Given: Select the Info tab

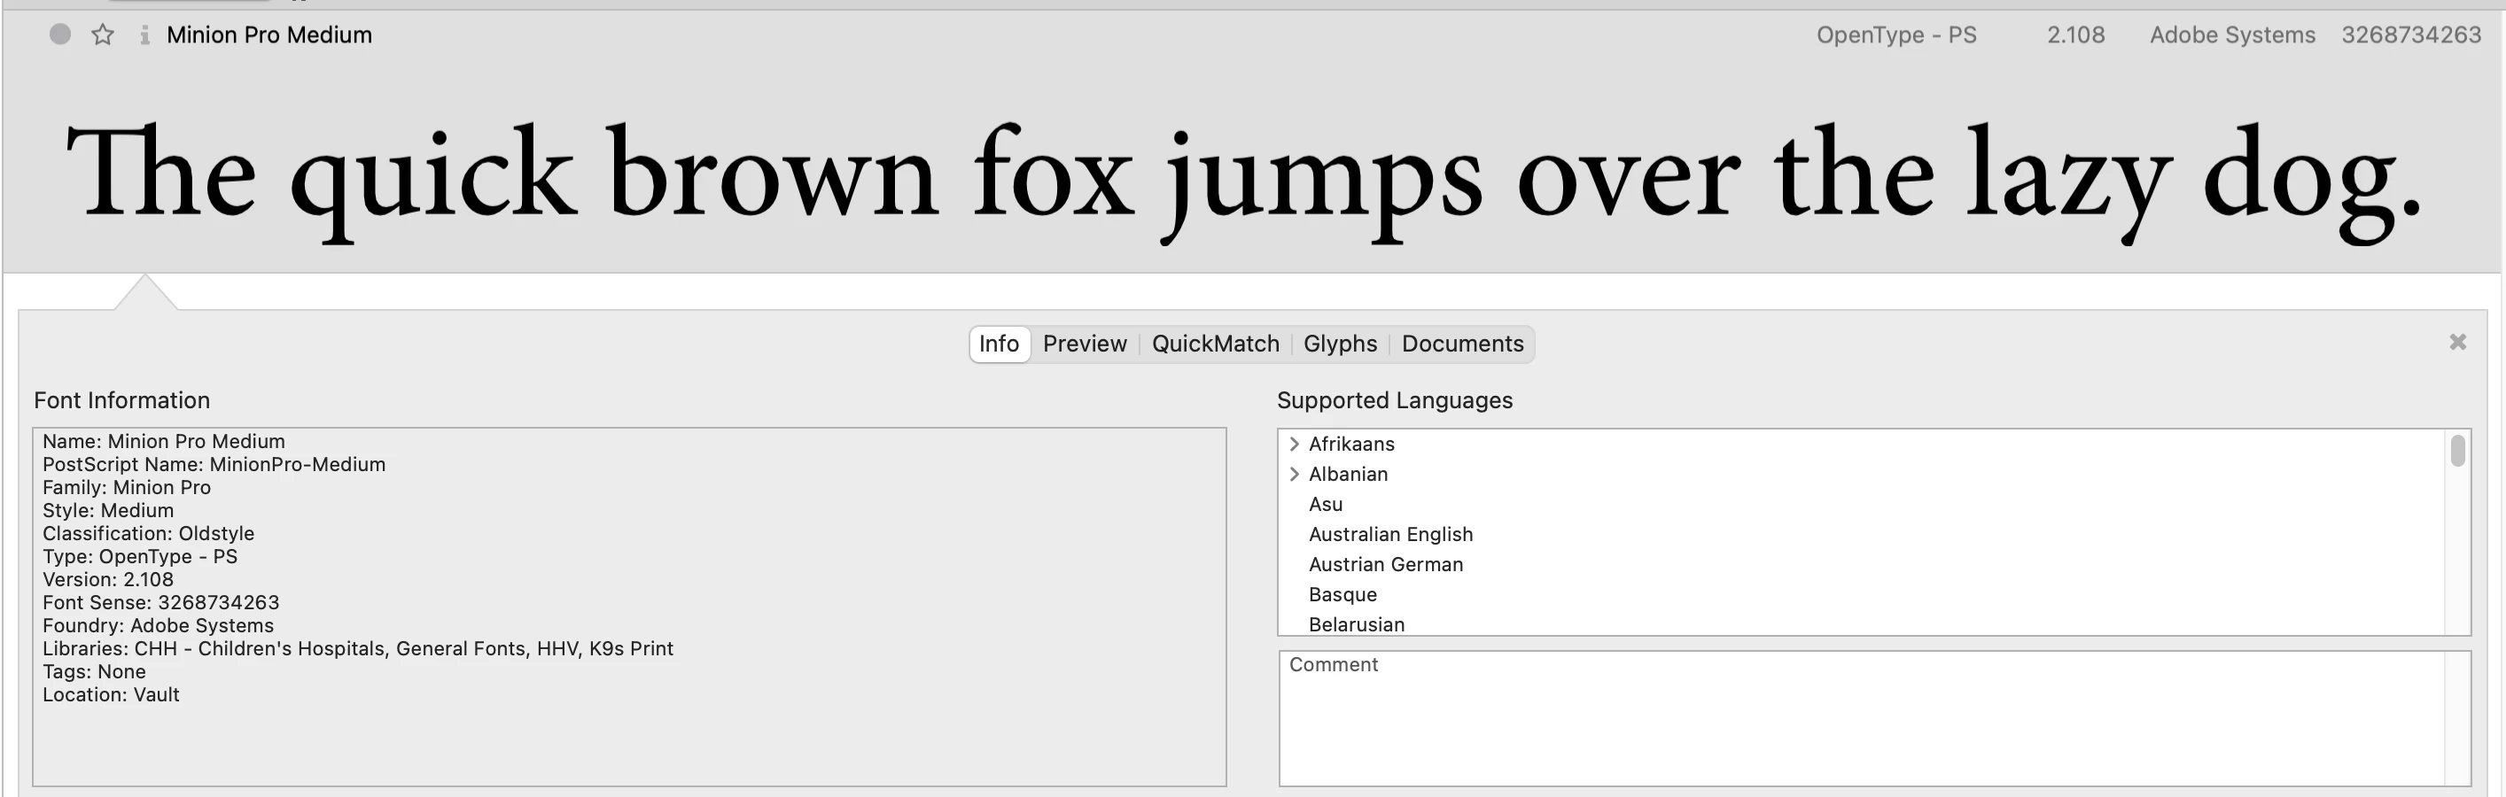Looking at the screenshot, I should click(999, 344).
